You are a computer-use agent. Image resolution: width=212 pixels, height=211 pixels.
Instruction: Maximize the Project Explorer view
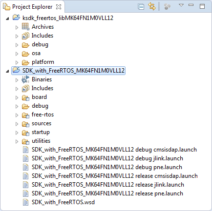(202, 6)
